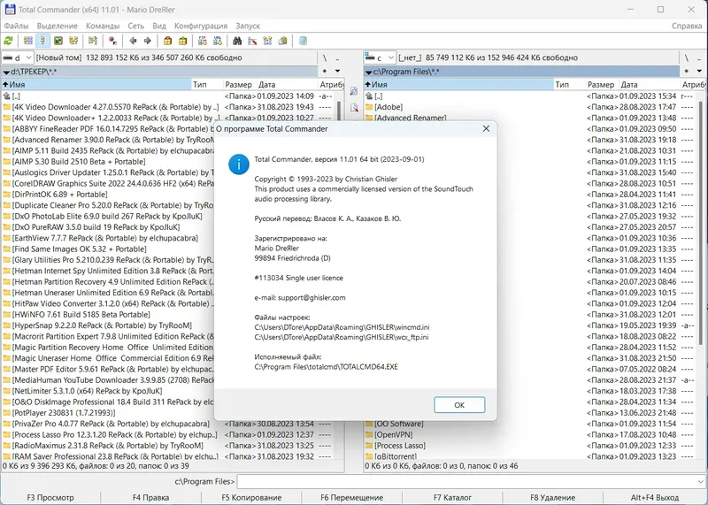Click the arrow before c:\Program Files path

tap(369, 72)
